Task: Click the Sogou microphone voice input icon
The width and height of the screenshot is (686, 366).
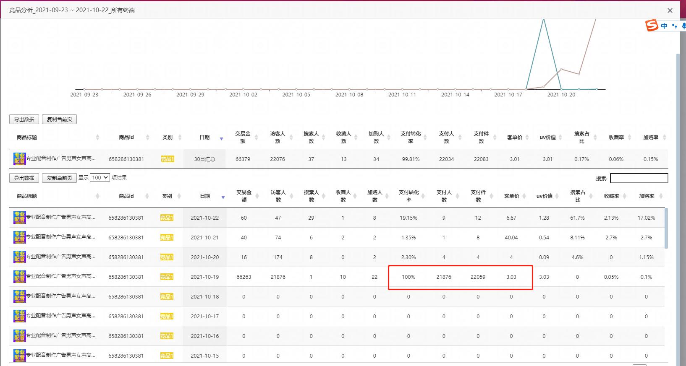Action: click(x=683, y=26)
